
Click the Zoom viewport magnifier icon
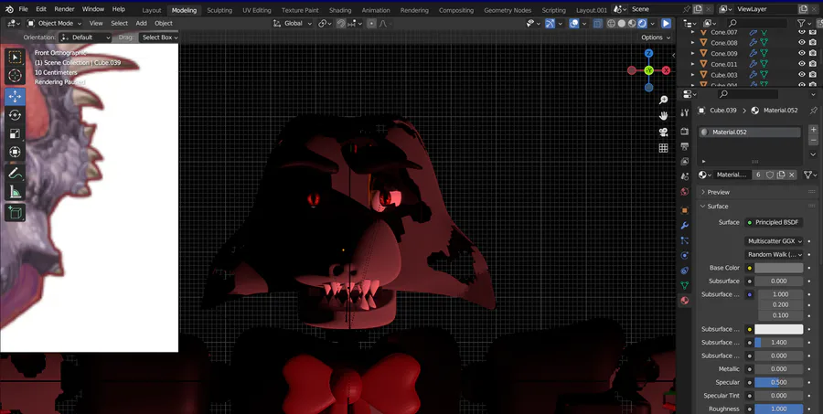[664, 100]
